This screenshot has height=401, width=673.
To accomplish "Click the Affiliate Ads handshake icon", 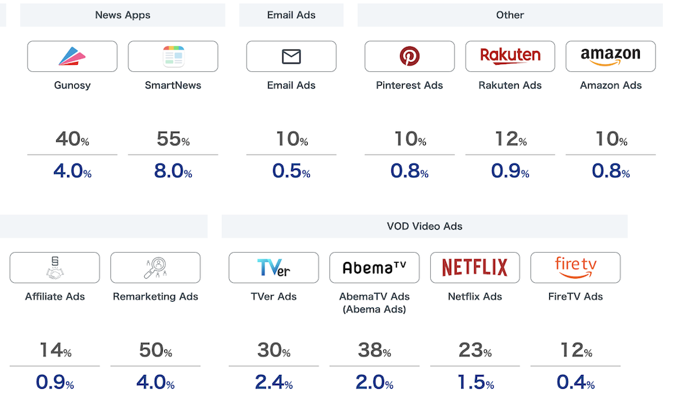I will pyautogui.click(x=55, y=268).
